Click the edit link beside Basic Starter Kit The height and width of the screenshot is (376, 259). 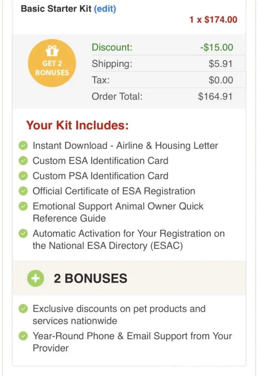[x=105, y=9]
